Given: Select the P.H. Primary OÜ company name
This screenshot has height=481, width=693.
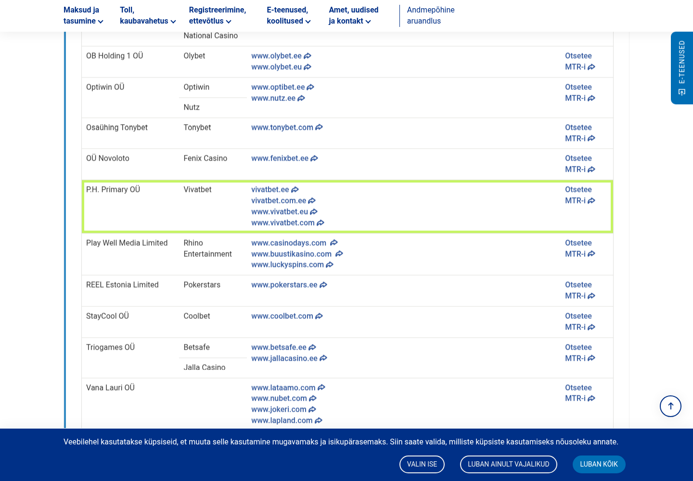Looking at the screenshot, I should pos(113,190).
